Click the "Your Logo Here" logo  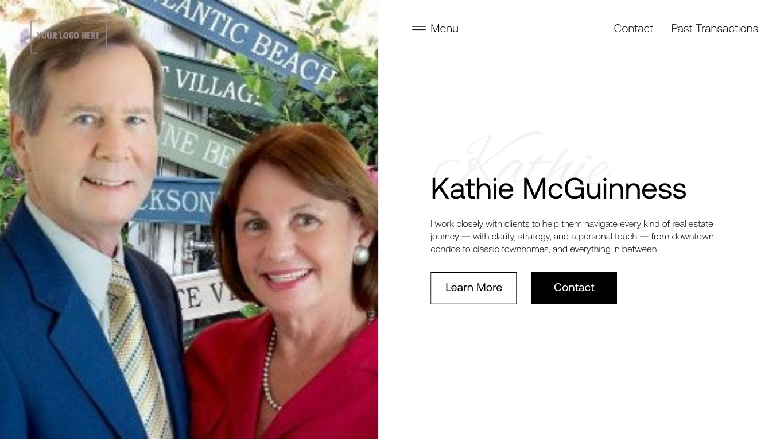68,36
